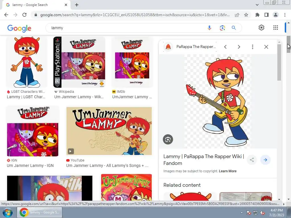
Task: Open PaRappa The Rapper site icon
Action: click(168, 47)
